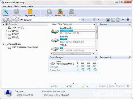The image size is (133, 99).
Task: Open the Help menu
Action: pos(31,7)
